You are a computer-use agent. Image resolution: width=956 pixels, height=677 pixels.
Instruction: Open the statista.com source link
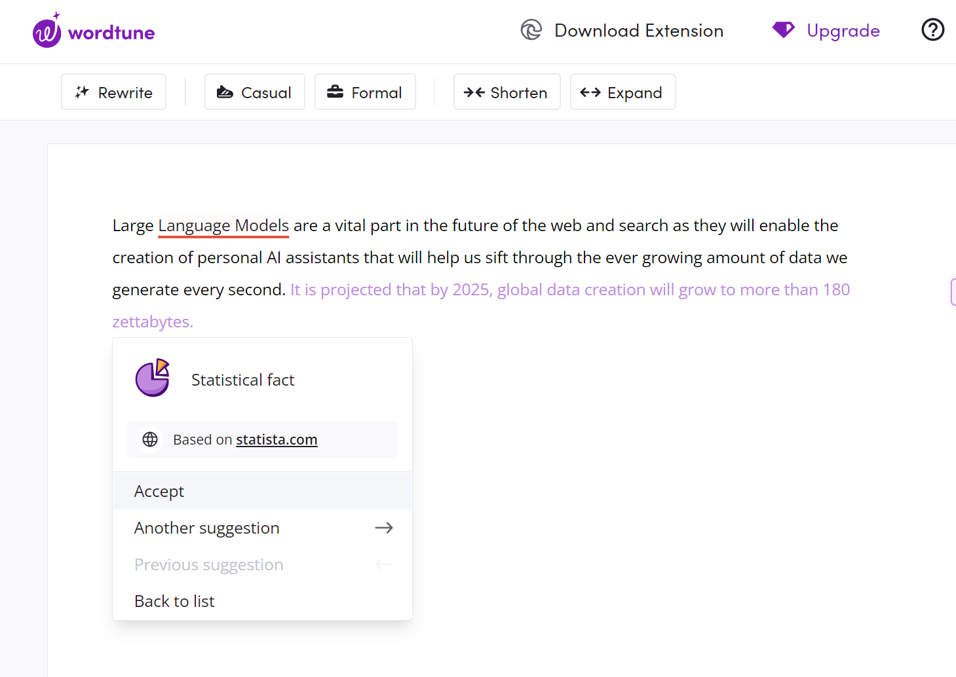(x=277, y=439)
